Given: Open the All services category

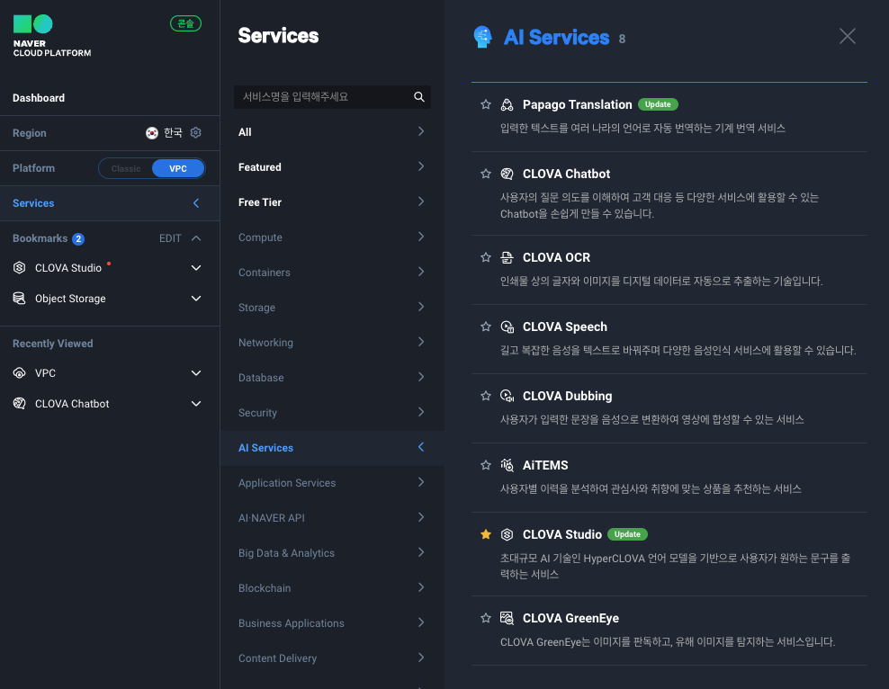Looking at the screenshot, I should coord(332,131).
